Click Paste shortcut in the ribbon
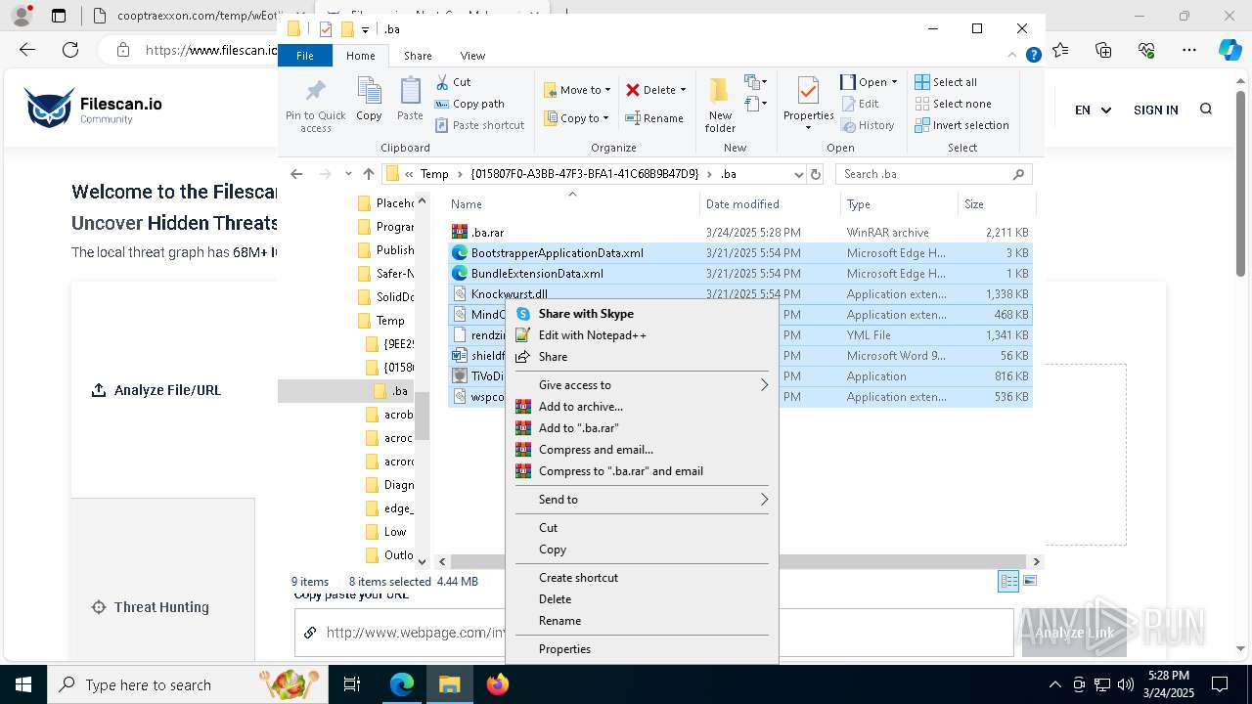This screenshot has width=1252, height=704. click(480, 125)
